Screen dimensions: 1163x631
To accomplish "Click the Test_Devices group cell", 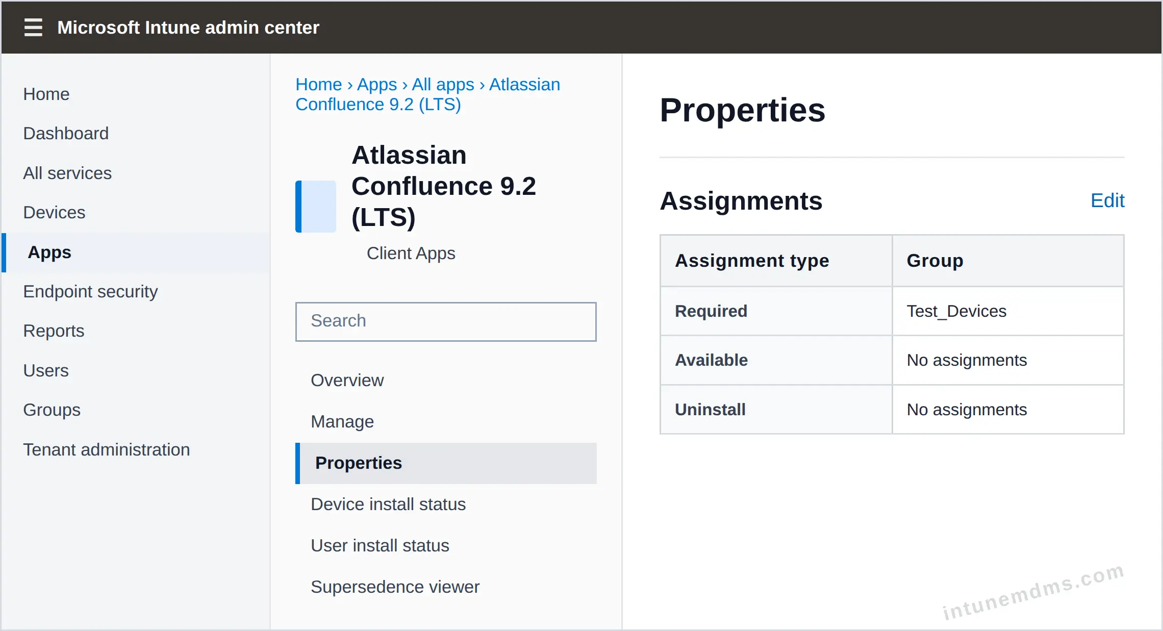I will [1008, 311].
